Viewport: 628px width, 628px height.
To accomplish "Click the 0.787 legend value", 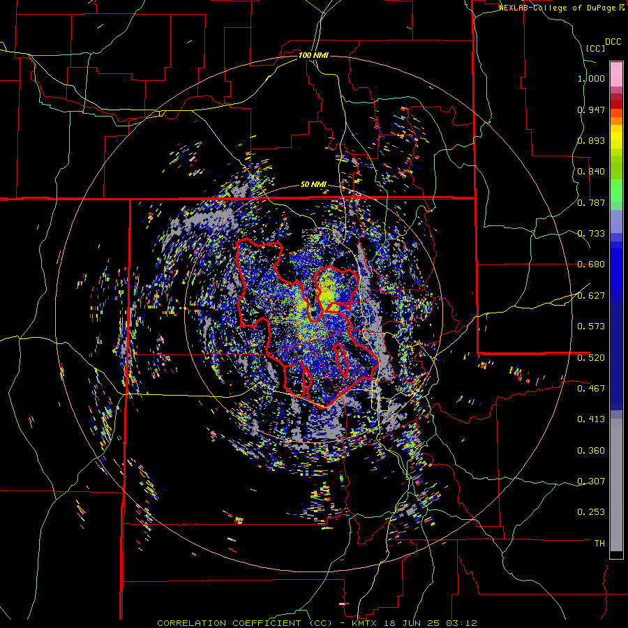I will (x=591, y=202).
